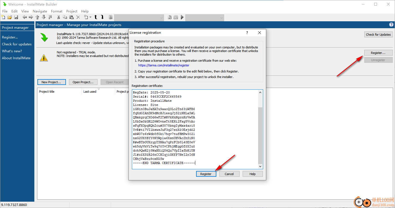Click the book icon before first combo box
Screen dimensions: 395x208
coord(111,17)
